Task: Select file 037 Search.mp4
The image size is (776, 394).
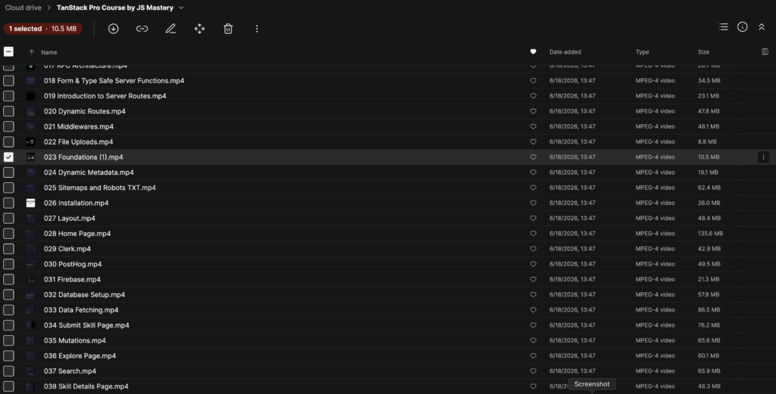Action: 70,371
